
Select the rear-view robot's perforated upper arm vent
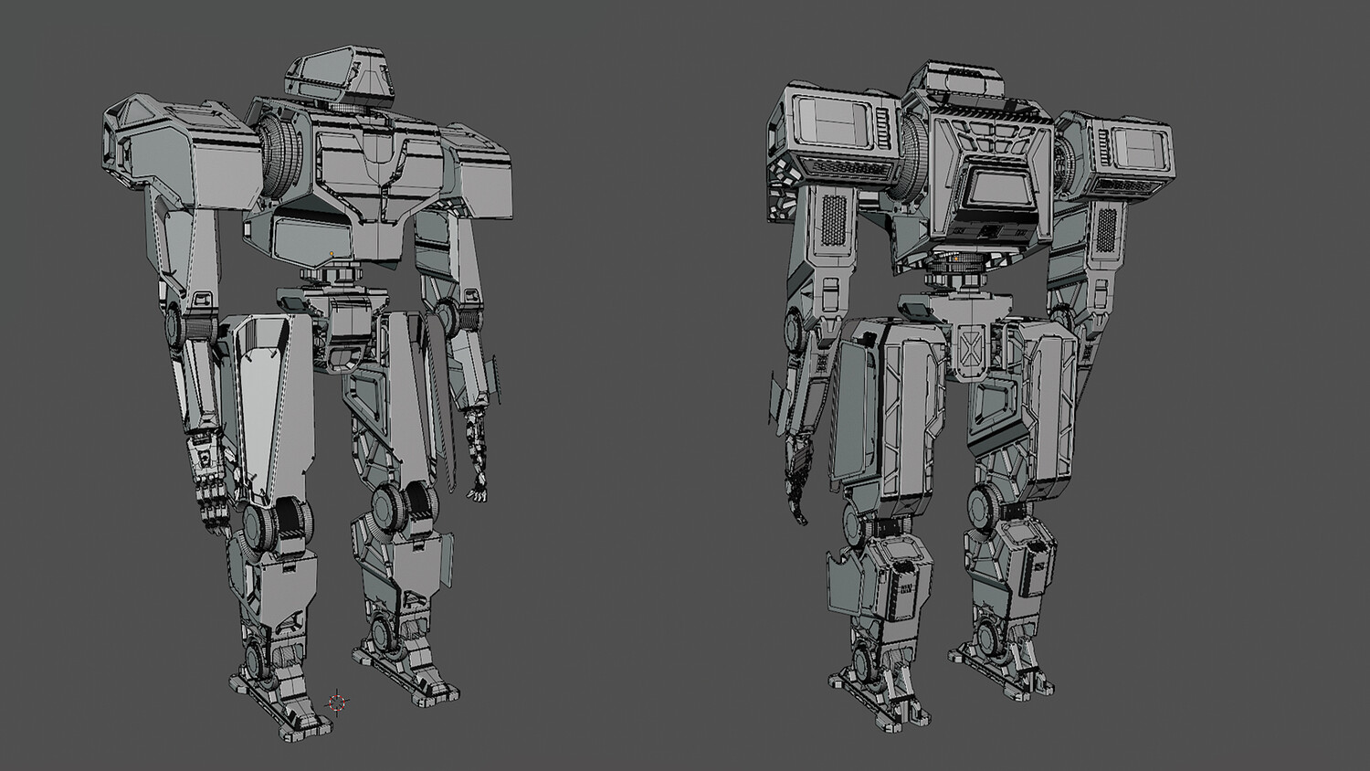point(834,219)
